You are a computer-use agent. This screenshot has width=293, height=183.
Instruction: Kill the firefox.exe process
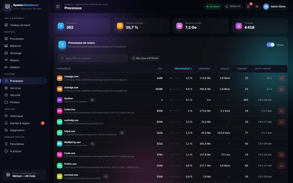(281, 166)
